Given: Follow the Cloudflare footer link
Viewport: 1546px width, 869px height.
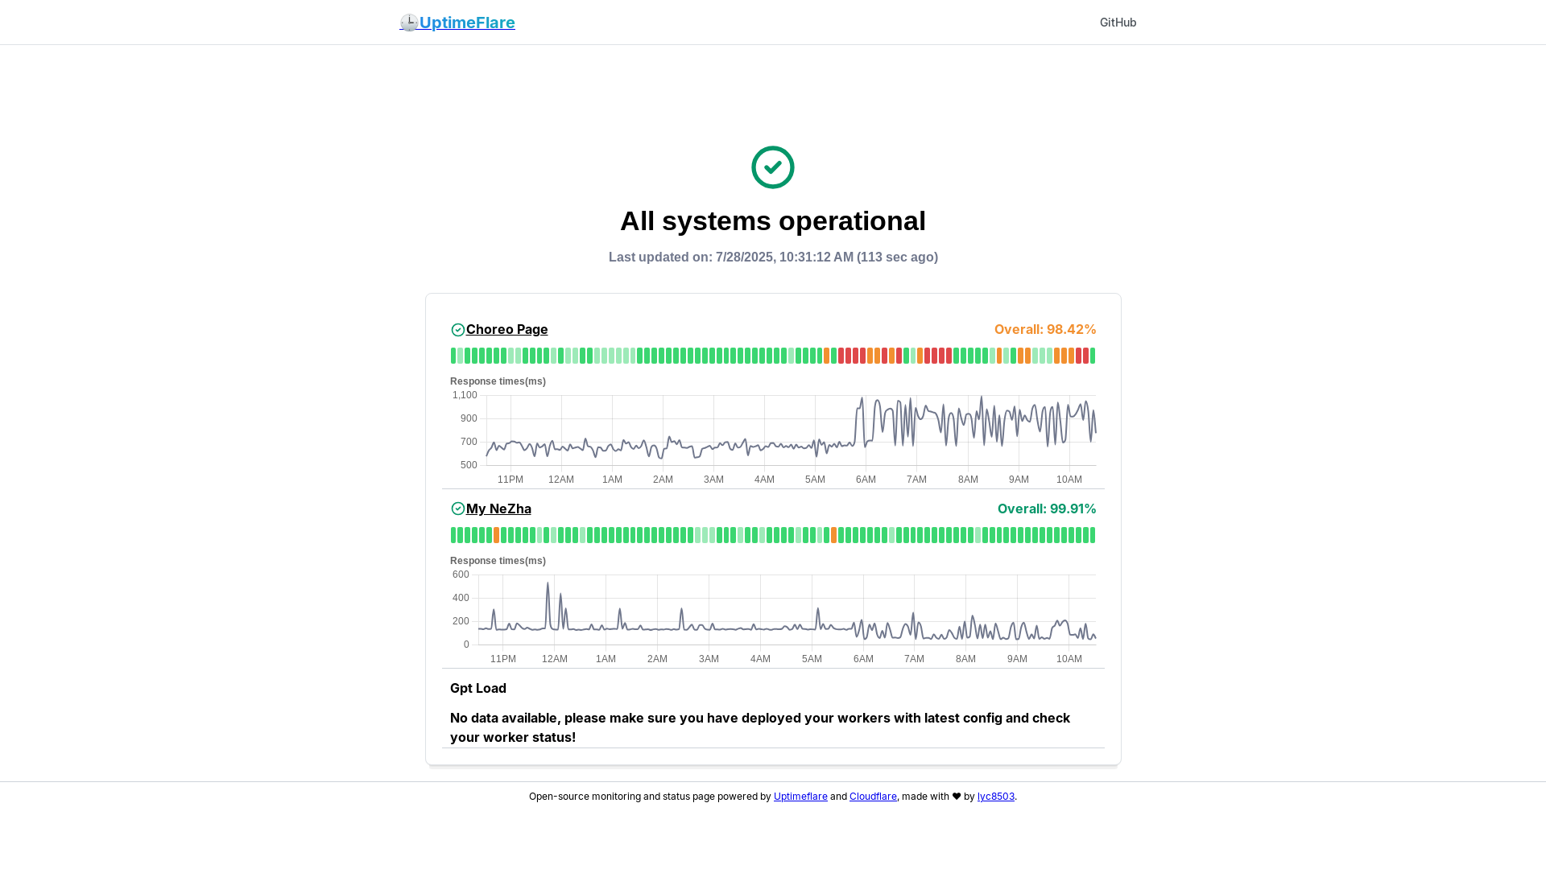Looking at the screenshot, I should 873,797.
